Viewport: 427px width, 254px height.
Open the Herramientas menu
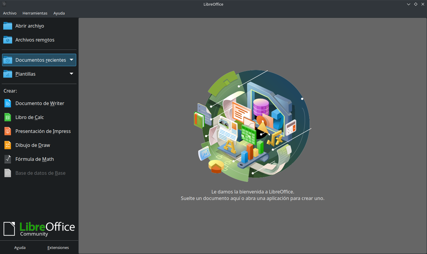(35, 13)
